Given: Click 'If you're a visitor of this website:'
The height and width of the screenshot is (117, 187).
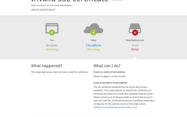Looking at the screenshot, I should [x=109, y=72].
